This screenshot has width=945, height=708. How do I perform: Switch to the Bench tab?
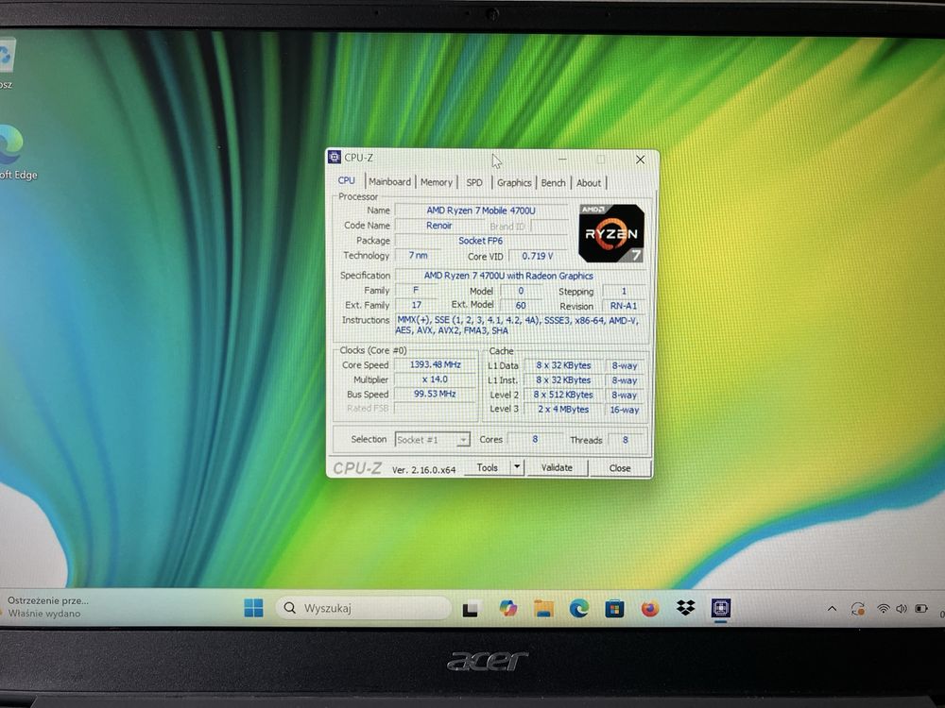pos(553,182)
